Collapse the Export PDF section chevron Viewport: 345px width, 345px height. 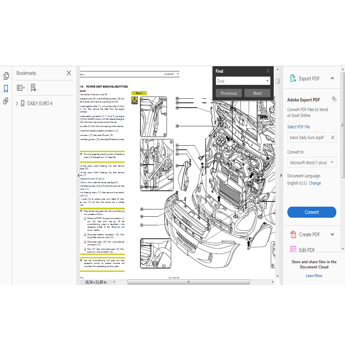point(332,78)
